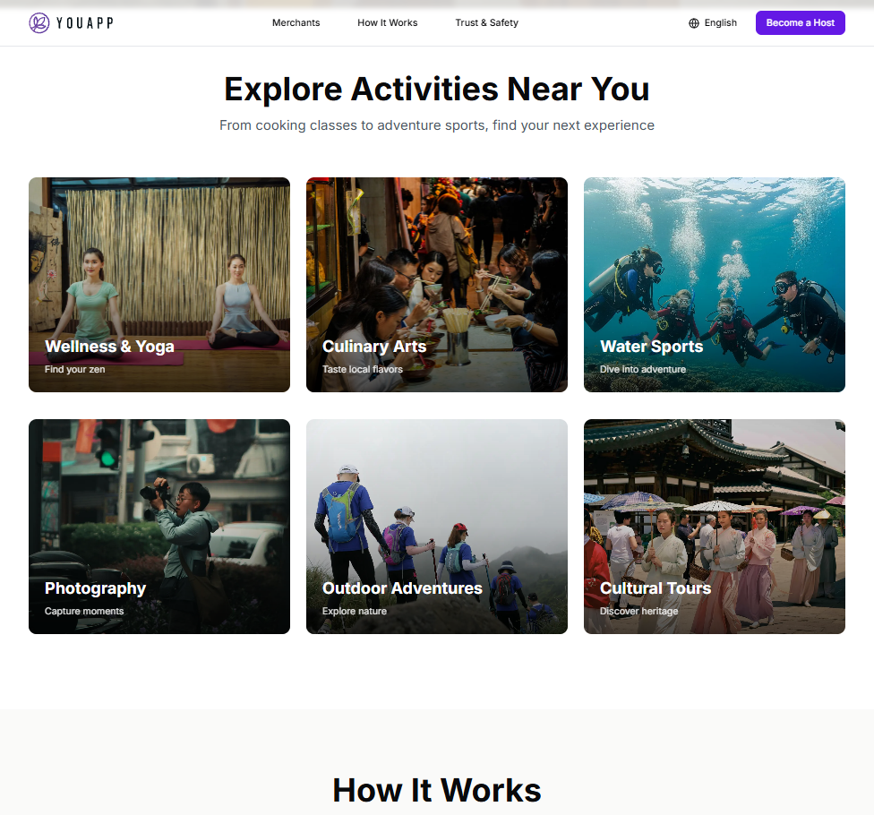Click the globe language icon

(694, 23)
